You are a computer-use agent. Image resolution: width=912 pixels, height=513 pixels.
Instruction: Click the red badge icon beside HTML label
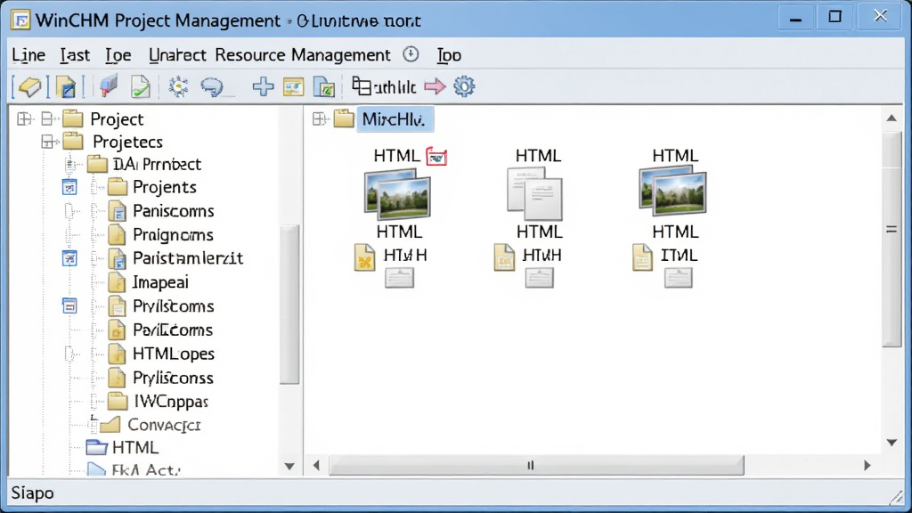pos(436,157)
